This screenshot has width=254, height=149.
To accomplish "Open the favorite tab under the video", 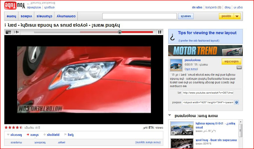I will pyautogui.click(x=16, y=135).
